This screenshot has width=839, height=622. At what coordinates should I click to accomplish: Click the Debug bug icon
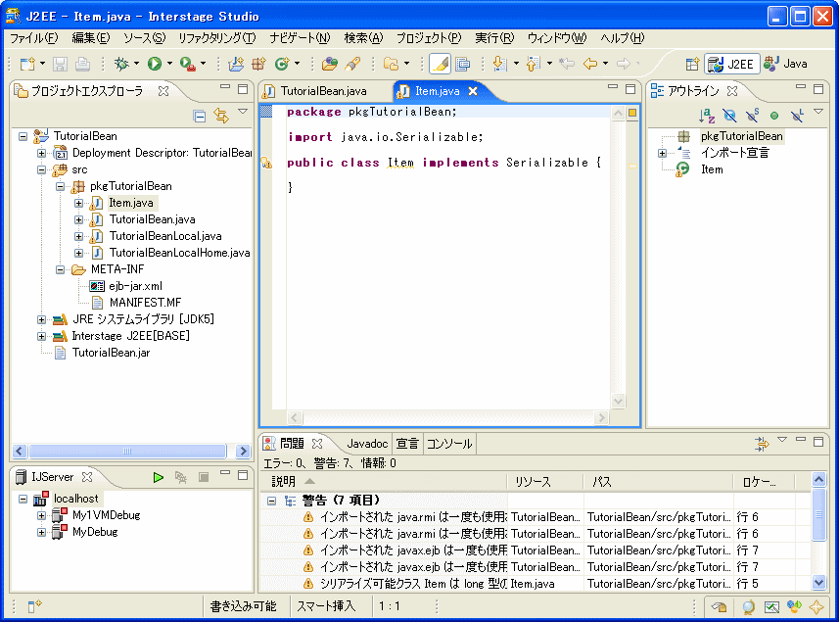coord(121,65)
